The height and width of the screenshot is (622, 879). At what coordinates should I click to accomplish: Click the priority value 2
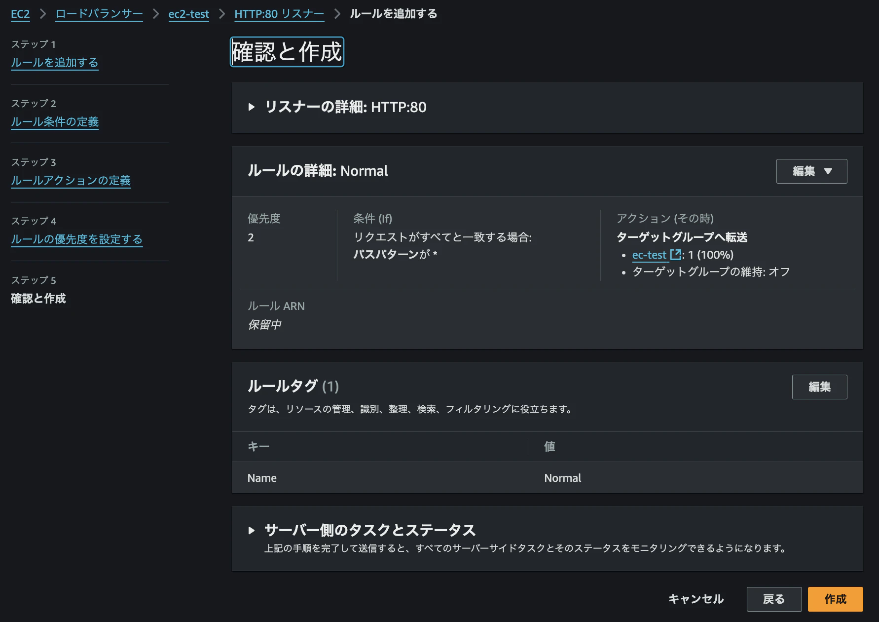point(251,237)
